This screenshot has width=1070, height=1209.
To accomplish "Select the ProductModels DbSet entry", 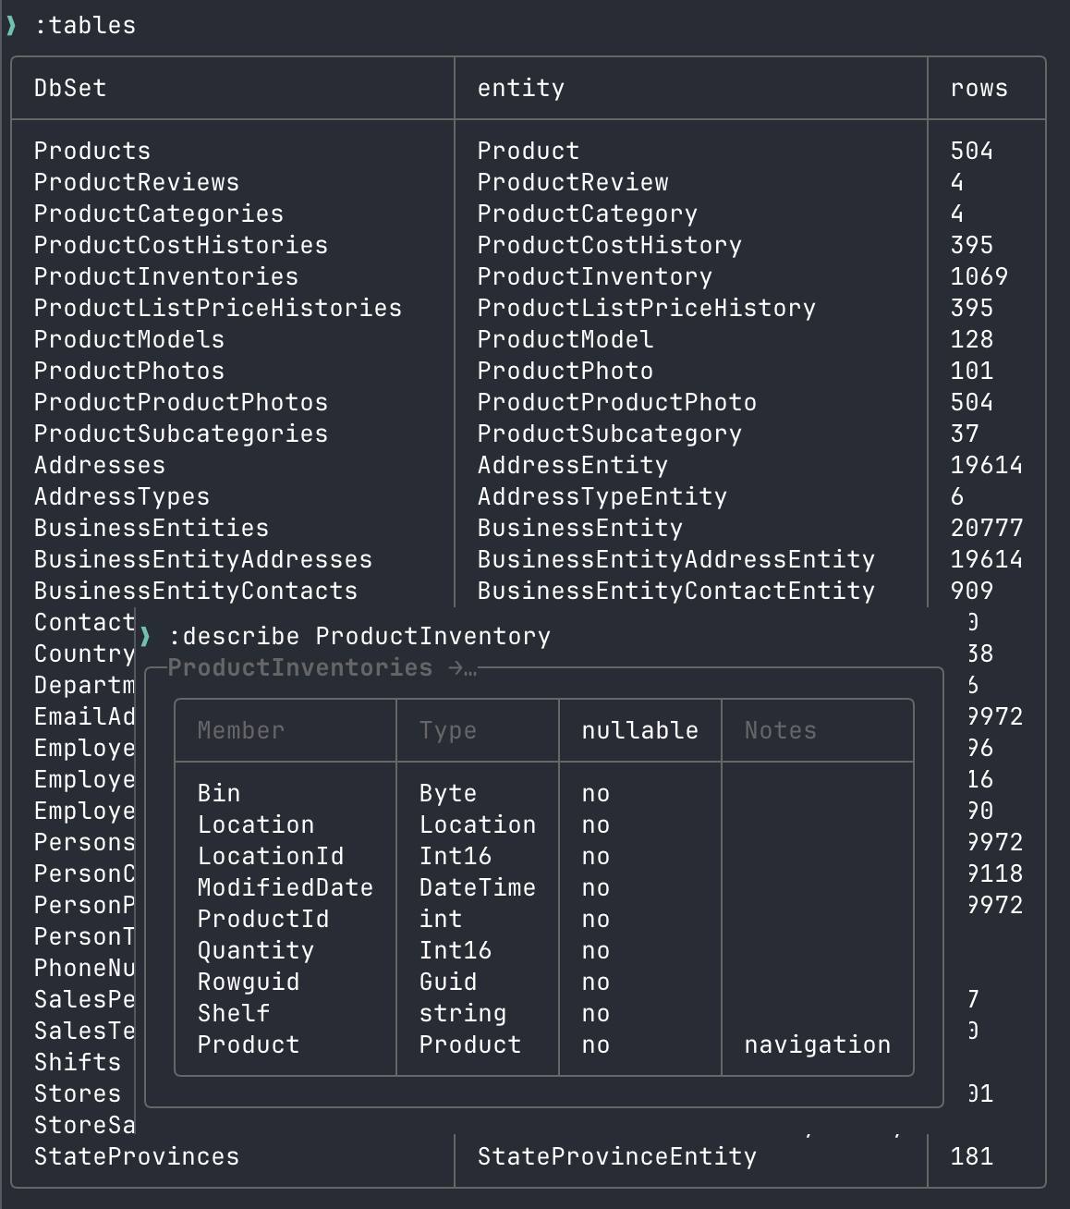I will [129, 339].
